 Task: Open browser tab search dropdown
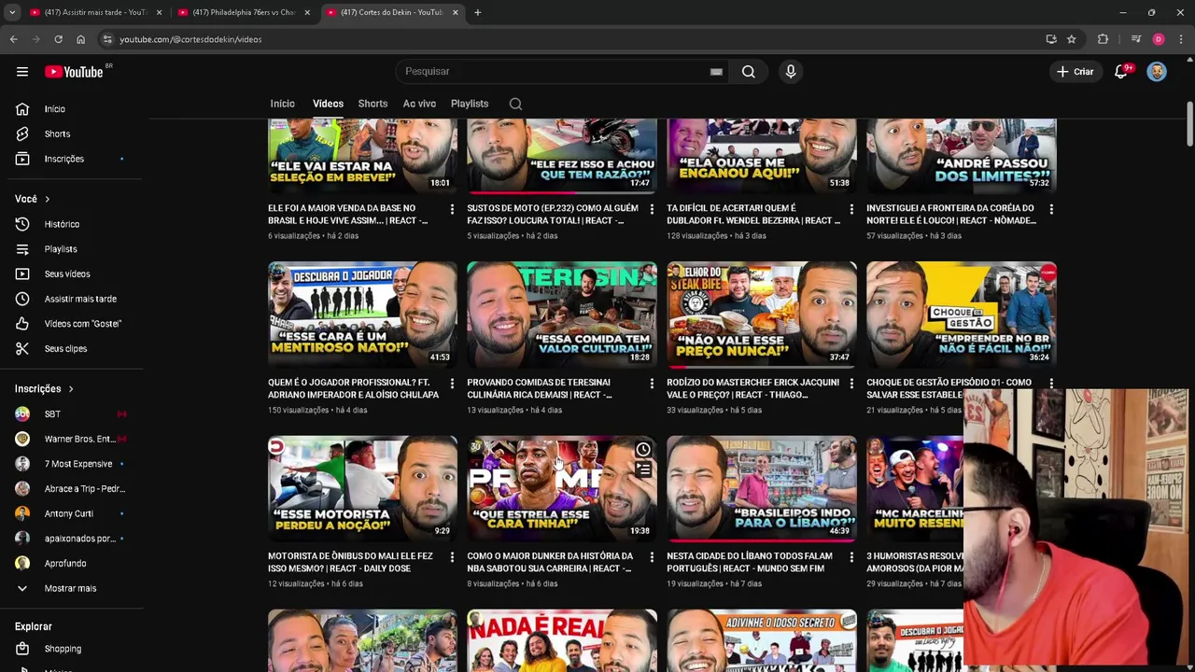[x=12, y=12]
